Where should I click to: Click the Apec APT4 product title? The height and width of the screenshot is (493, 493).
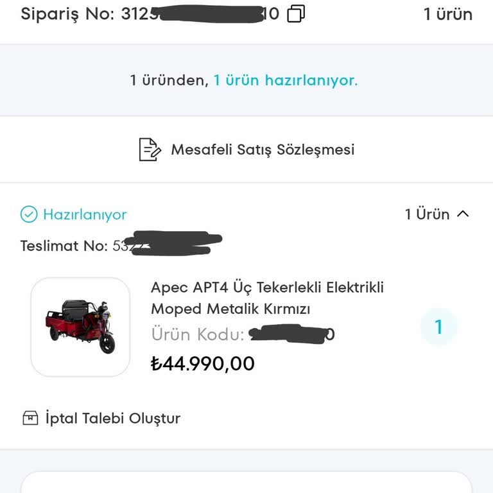coord(267,298)
